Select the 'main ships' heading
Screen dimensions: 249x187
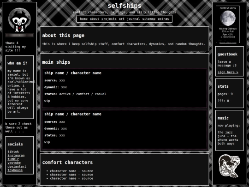tap(56, 62)
